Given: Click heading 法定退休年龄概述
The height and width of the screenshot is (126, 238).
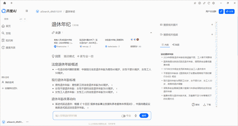Looking at the screenshot, I should 65,64.
